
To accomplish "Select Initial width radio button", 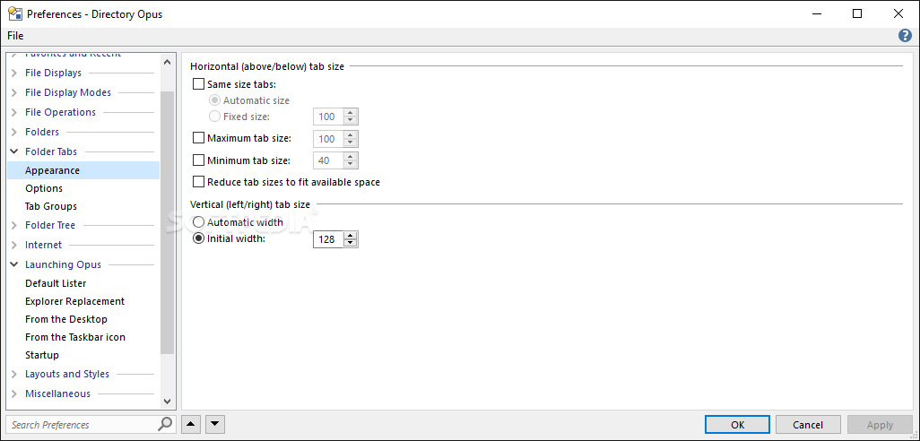I will [199, 238].
